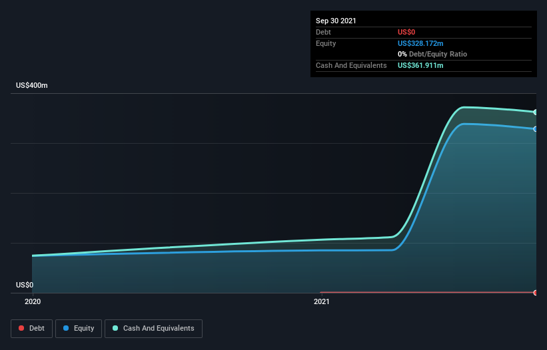Click the Debt label in tooltip
The height and width of the screenshot is (350, 547).
(323, 32)
